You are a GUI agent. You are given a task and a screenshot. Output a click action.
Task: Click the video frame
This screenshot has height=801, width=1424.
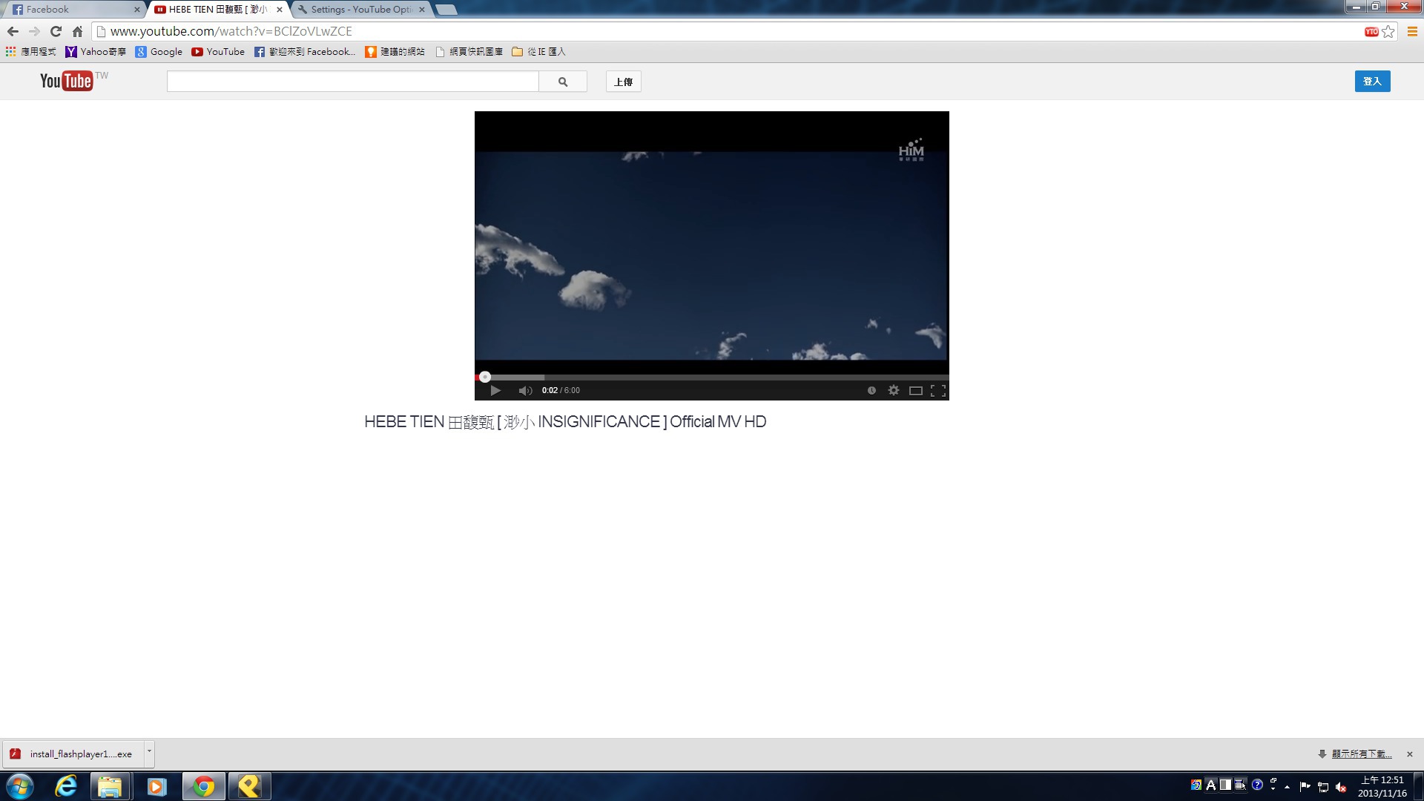(712, 243)
